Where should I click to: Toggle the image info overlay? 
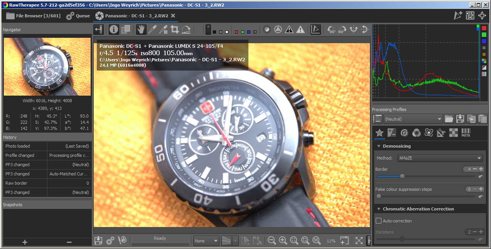(x=114, y=29)
